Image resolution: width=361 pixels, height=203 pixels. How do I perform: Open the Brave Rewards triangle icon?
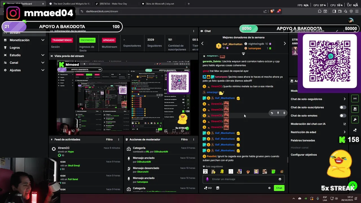279,11
